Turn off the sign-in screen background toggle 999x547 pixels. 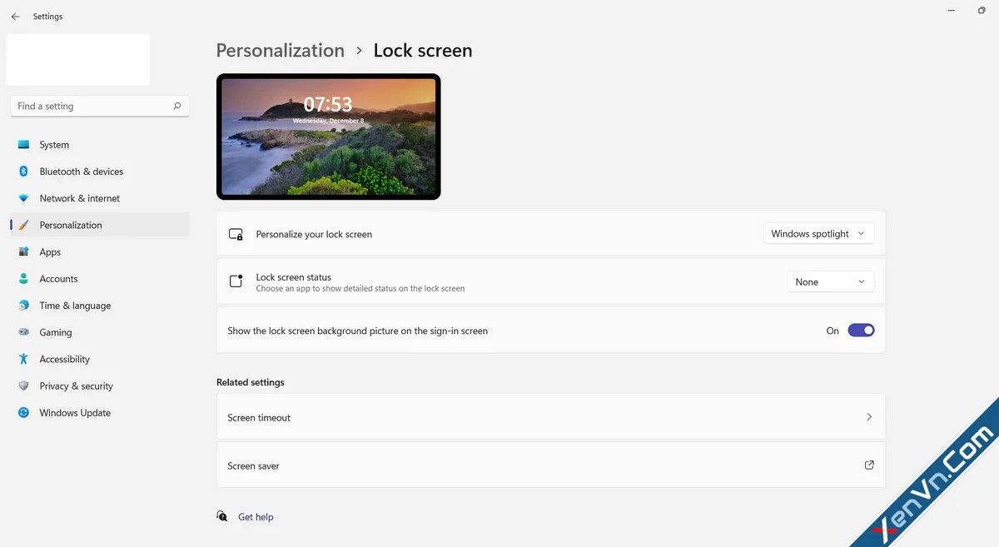(x=861, y=330)
